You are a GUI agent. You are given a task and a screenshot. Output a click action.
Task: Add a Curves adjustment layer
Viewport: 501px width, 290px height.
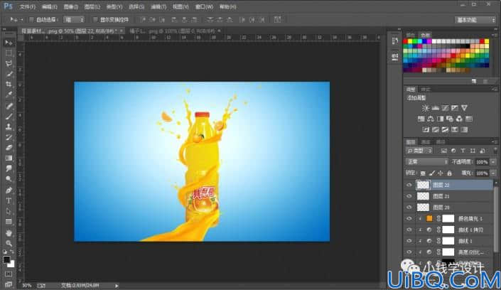tap(445, 108)
